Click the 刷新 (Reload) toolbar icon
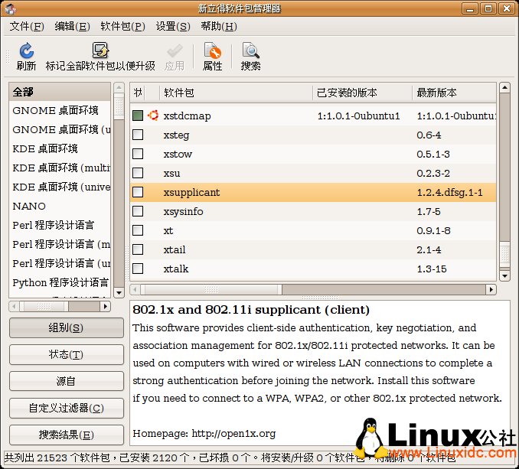 pos(27,50)
